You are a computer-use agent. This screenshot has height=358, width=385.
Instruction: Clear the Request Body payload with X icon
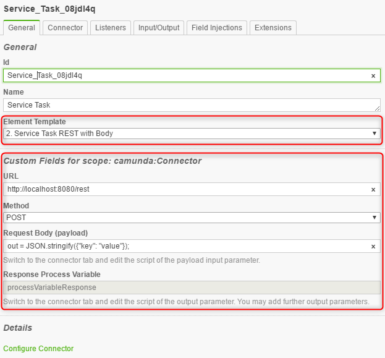coord(373,247)
